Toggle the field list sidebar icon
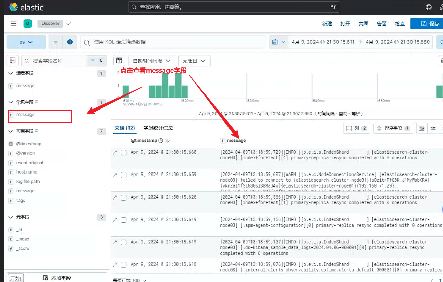 (13, 61)
